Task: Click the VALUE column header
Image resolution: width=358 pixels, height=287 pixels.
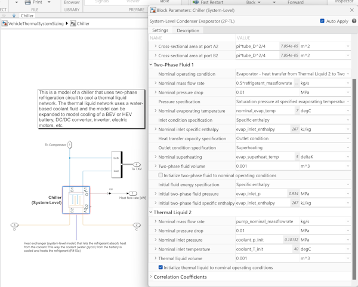Action: [x=243, y=38]
